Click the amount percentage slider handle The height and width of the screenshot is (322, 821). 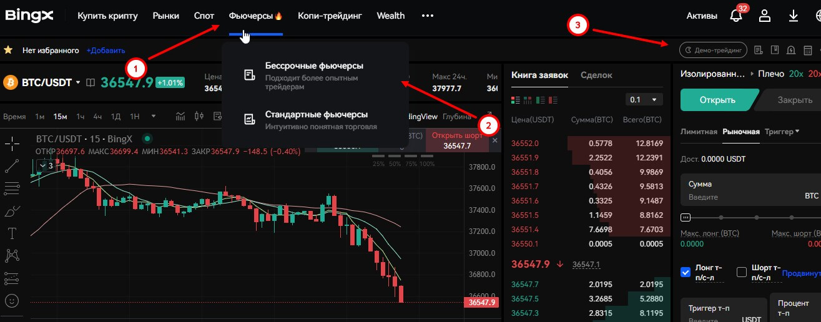[x=686, y=218]
